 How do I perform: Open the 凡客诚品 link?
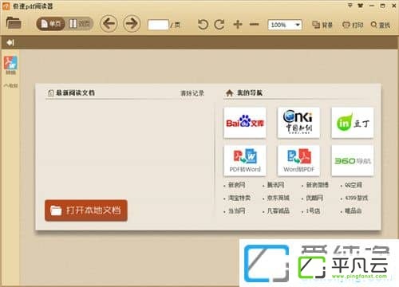coord(278,211)
